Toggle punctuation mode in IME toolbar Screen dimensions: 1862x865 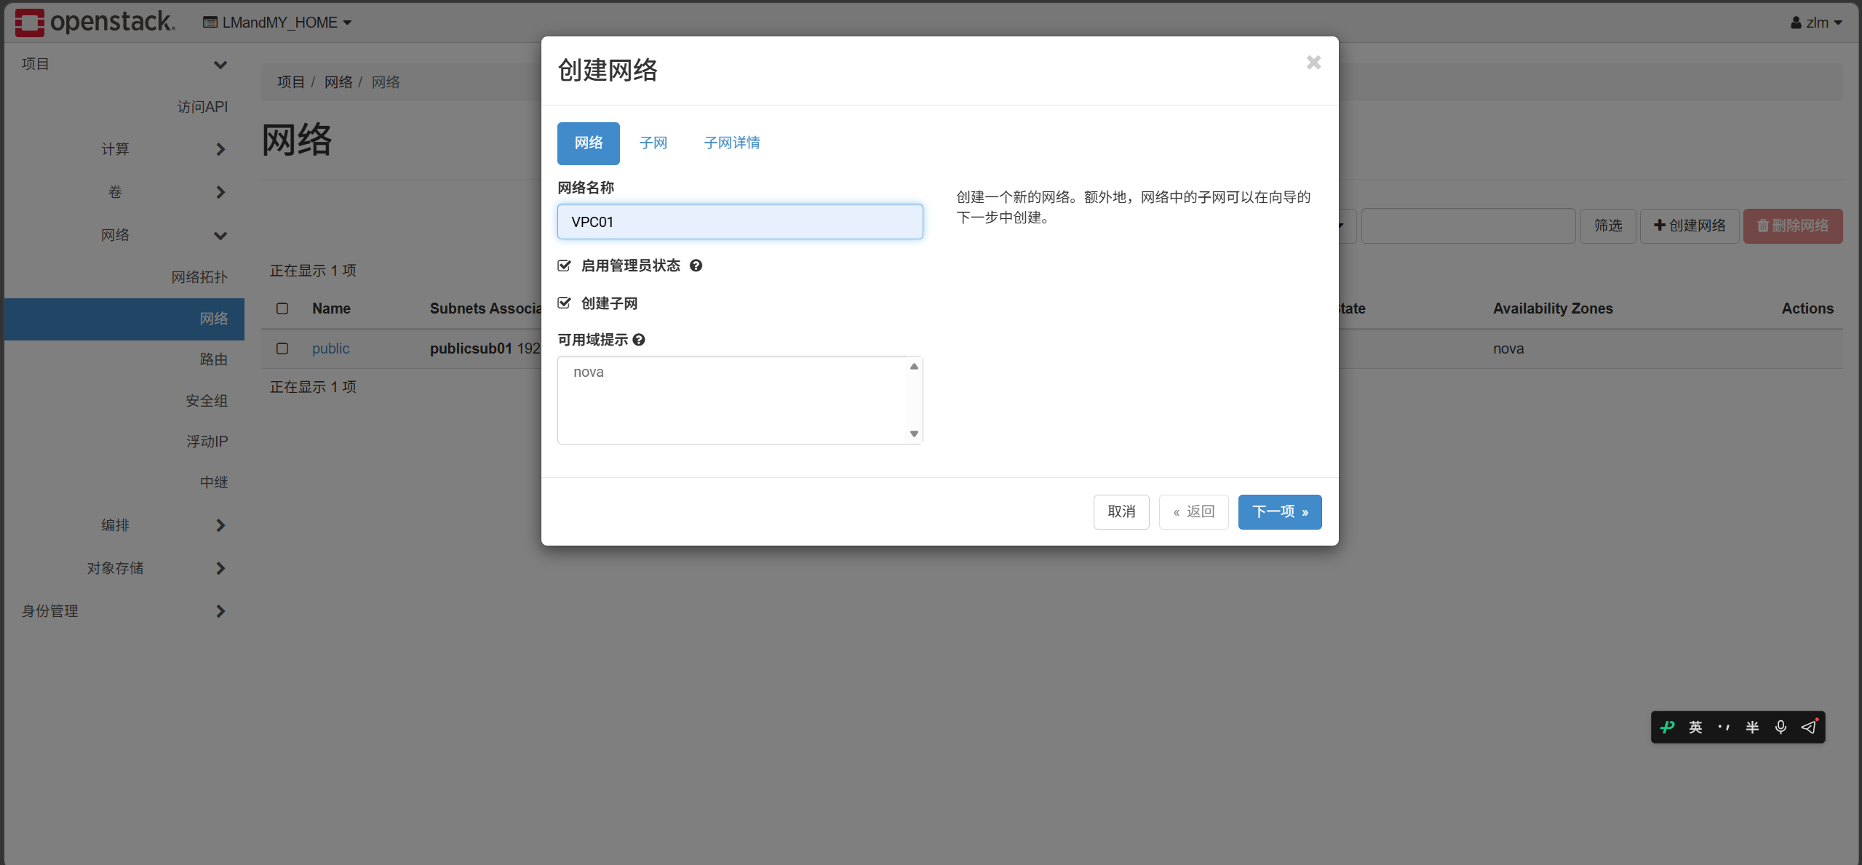pyautogui.click(x=1724, y=727)
